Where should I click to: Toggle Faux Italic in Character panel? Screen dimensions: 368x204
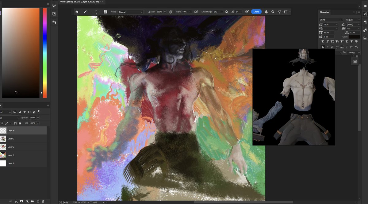coord(328,41)
